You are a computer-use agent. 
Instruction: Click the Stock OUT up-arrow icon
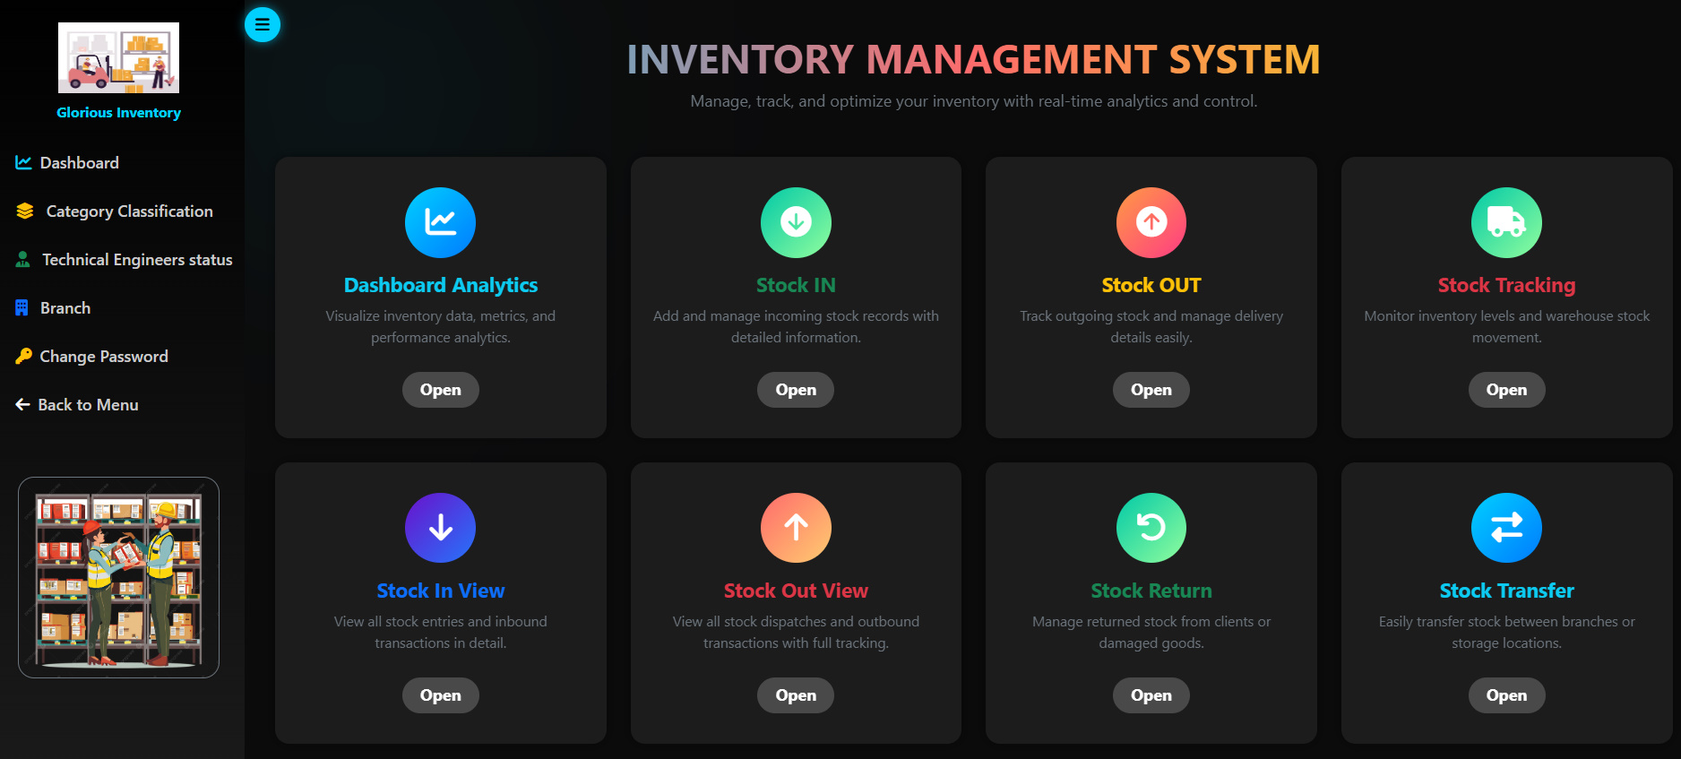point(1151,222)
